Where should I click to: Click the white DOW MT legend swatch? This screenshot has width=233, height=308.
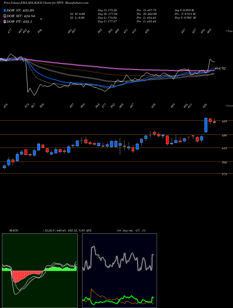click(5, 16)
